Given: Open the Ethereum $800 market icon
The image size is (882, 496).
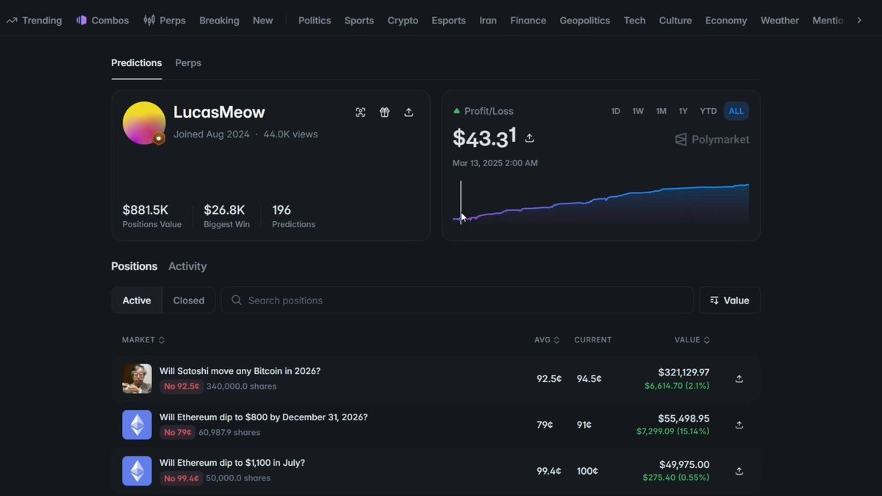Looking at the screenshot, I should click(x=137, y=425).
